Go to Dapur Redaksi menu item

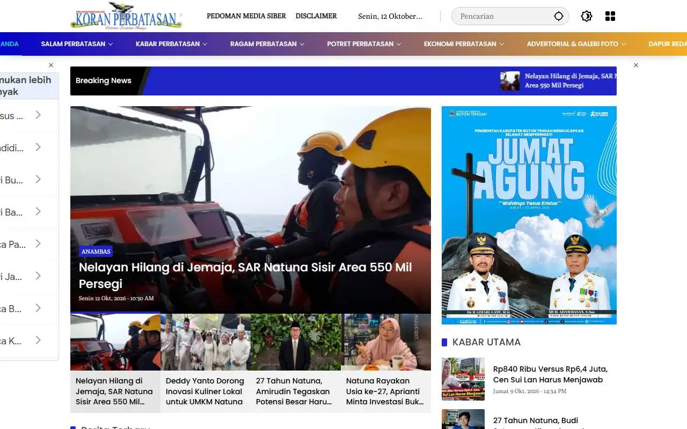click(x=668, y=44)
